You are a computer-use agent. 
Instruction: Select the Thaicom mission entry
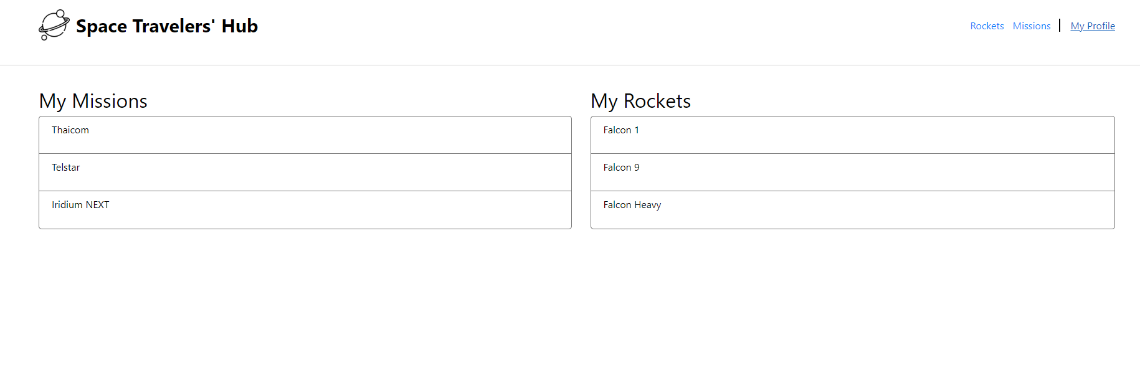tap(70, 130)
